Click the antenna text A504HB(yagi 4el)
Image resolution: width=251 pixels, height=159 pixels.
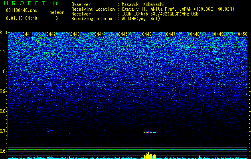(x=141, y=19)
